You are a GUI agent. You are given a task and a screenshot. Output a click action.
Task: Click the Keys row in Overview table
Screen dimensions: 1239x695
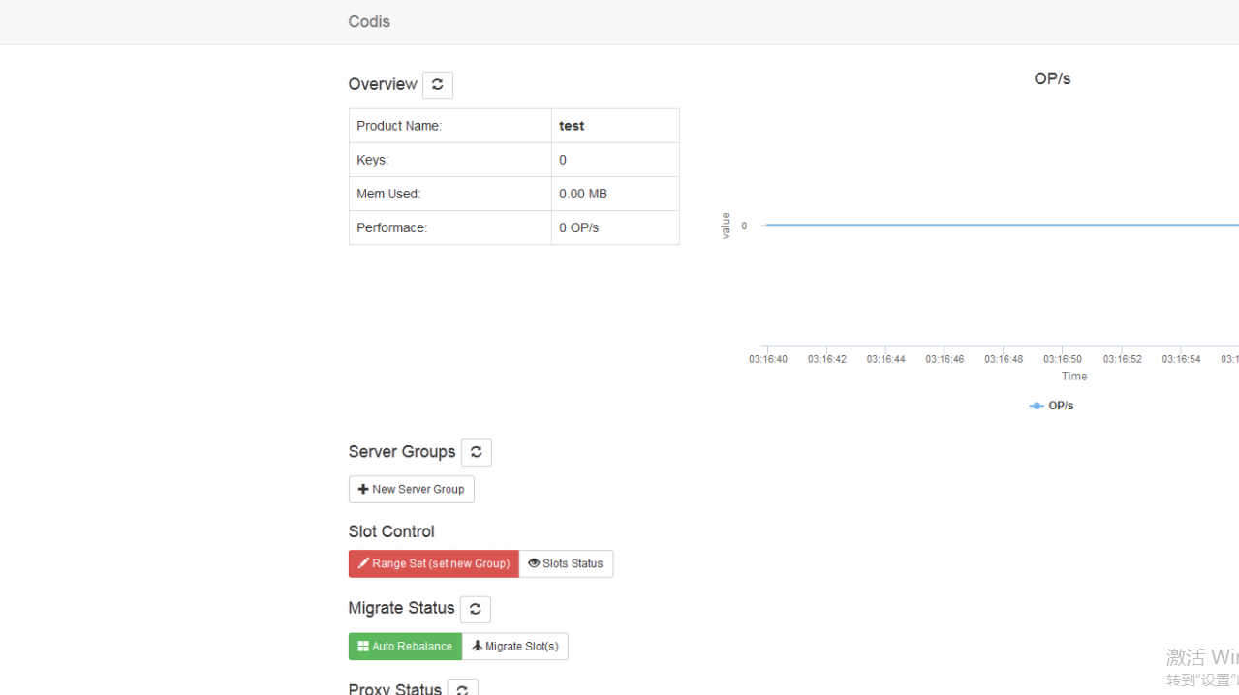(449, 160)
